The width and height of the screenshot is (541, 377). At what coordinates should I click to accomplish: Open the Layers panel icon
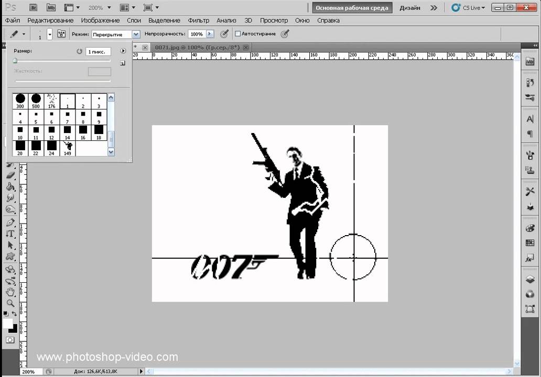pyautogui.click(x=530, y=280)
